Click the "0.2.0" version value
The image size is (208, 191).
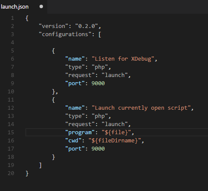tap(86, 26)
